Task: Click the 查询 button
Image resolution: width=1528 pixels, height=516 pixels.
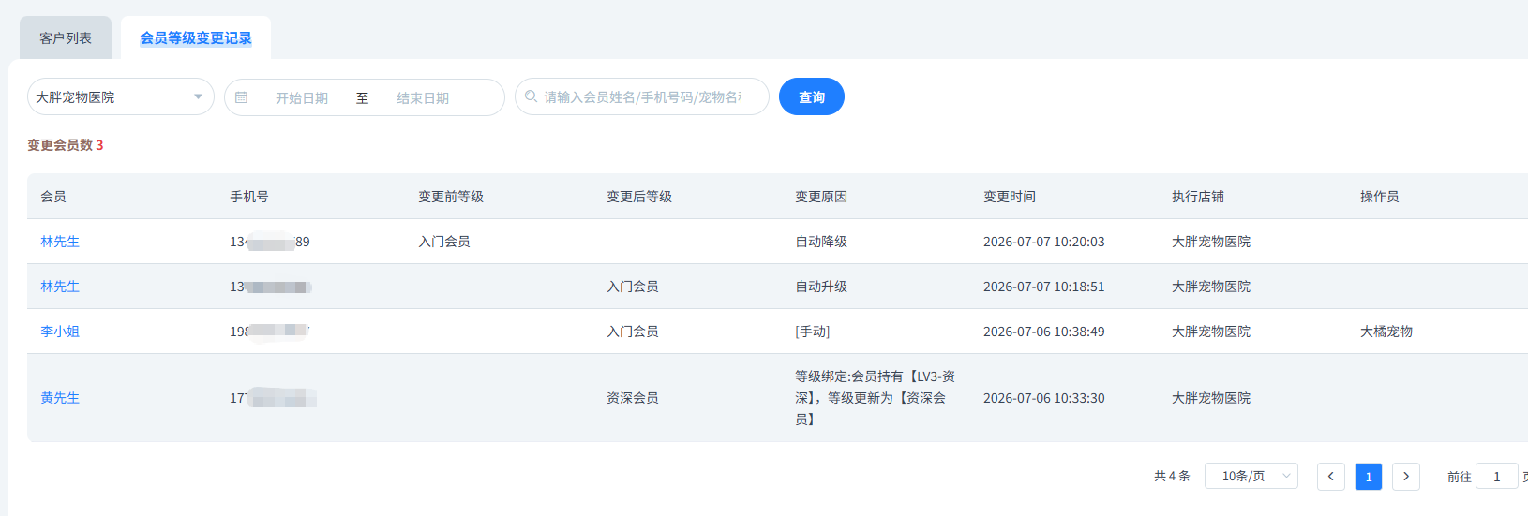Action: click(x=812, y=96)
